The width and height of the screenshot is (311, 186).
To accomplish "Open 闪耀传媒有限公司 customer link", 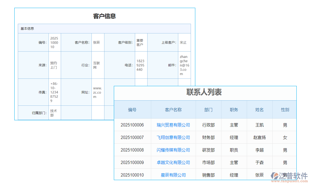I will point(173,150).
